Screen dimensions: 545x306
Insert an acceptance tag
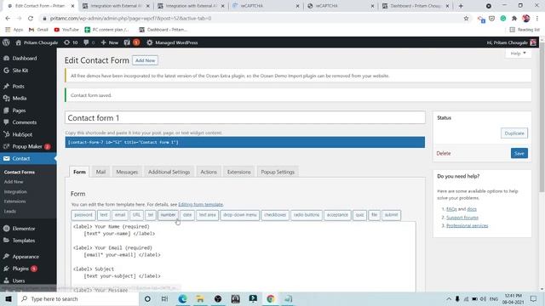click(337, 215)
